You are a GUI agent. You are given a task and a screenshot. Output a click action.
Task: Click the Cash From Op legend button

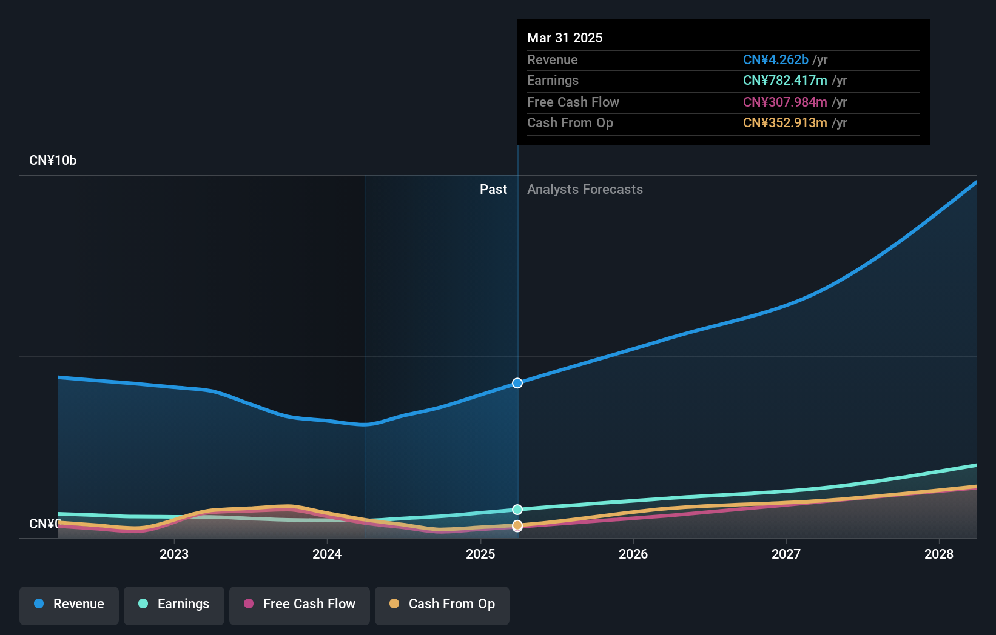point(442,605)
